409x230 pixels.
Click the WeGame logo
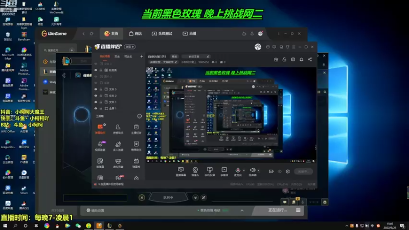tap(54, 34)
